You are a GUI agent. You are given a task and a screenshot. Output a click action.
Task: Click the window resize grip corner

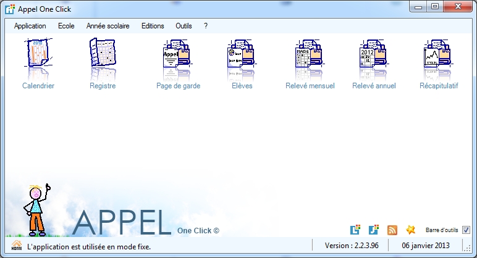coord(467,248)
